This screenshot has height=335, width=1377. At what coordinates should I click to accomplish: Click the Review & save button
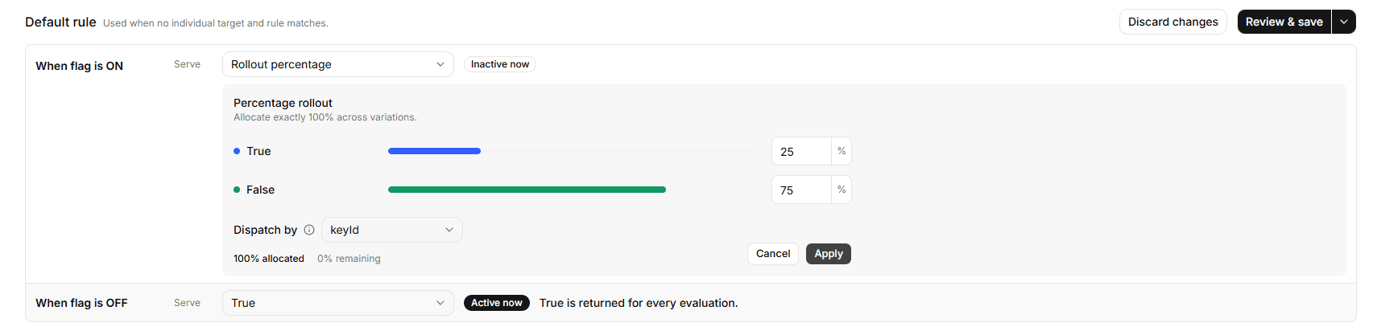pos(1284,22)
